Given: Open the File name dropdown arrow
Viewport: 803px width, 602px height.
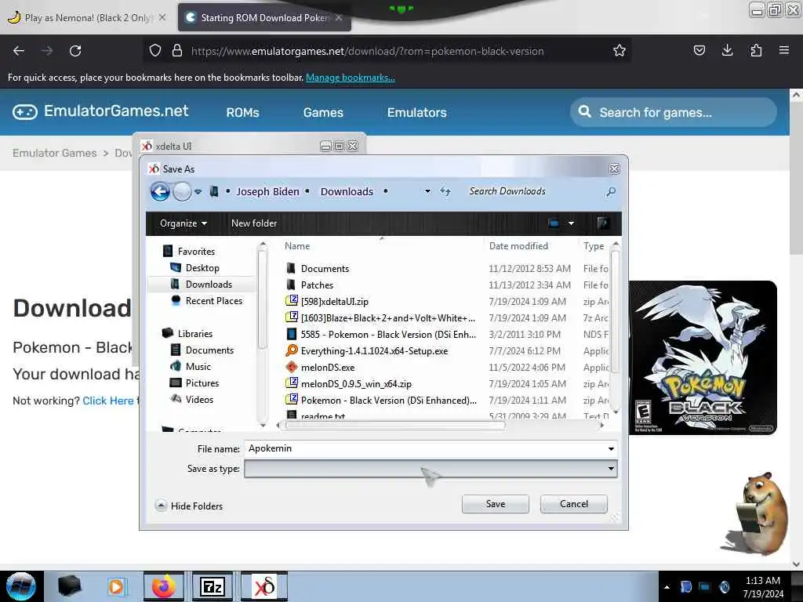Looking at the screenshot, I should (x=611, y=448).
